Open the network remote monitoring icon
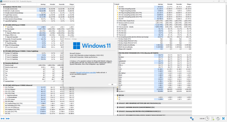 pyautogui.click(x=192, y=119)
